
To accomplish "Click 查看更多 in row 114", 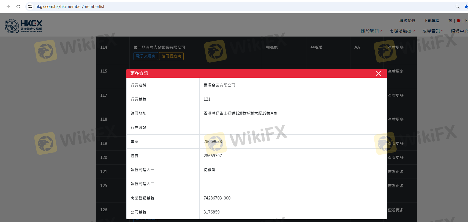I will pos(396,47).
